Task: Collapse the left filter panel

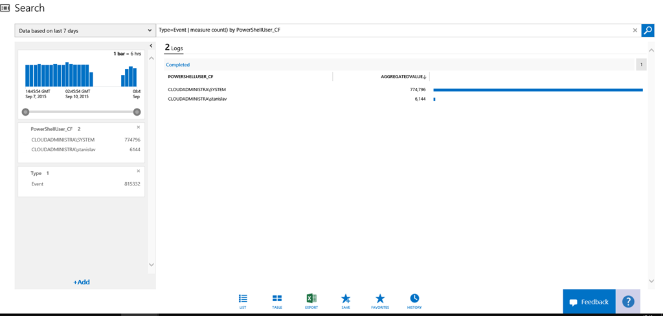Action: click(x=151, y=46)
